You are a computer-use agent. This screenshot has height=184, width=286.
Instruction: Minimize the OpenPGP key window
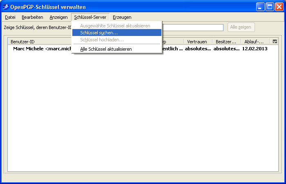coord(260,7)
